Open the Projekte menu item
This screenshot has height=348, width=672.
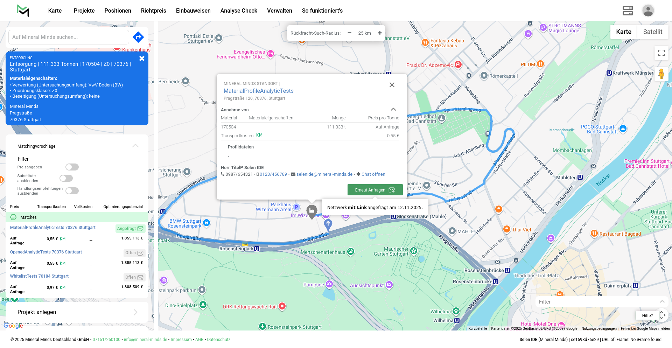pyautogui.click(x=84, y=11)
